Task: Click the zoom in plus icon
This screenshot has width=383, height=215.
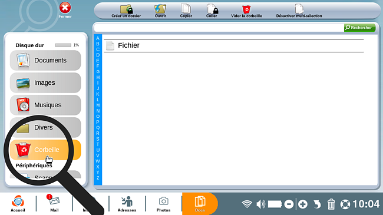Action: (303, 204)
